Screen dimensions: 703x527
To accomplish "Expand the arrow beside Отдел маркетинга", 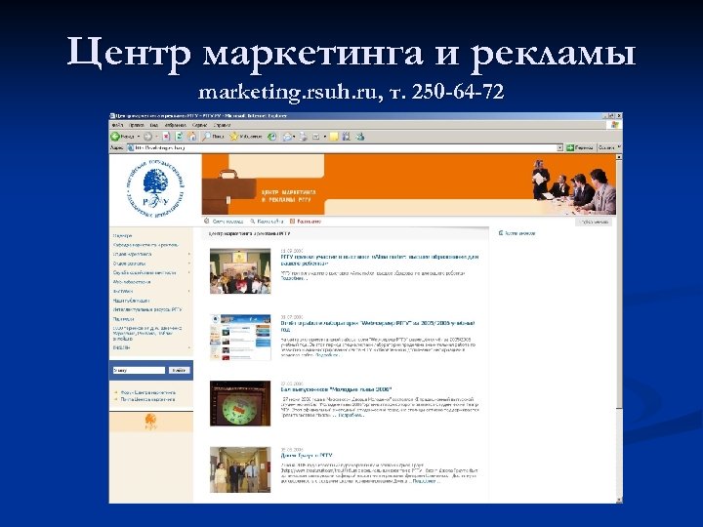I will 189,254.
